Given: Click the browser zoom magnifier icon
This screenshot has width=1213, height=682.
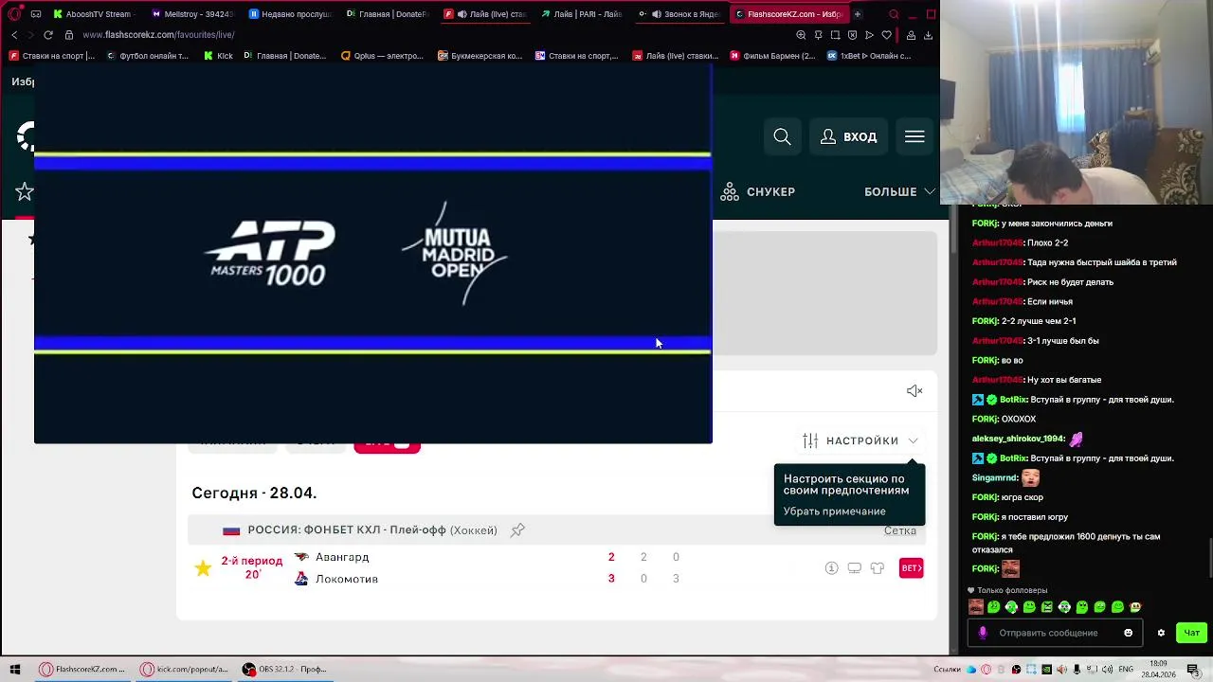Looking at the screenshot, I should point(801,35).
